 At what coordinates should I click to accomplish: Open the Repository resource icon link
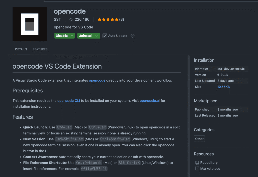[x=197, y=162]
